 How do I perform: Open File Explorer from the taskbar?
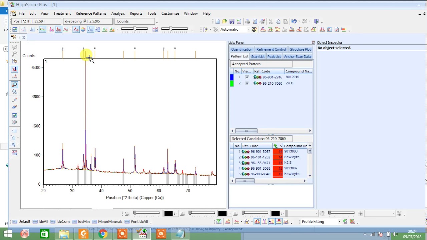coord(64,234)
